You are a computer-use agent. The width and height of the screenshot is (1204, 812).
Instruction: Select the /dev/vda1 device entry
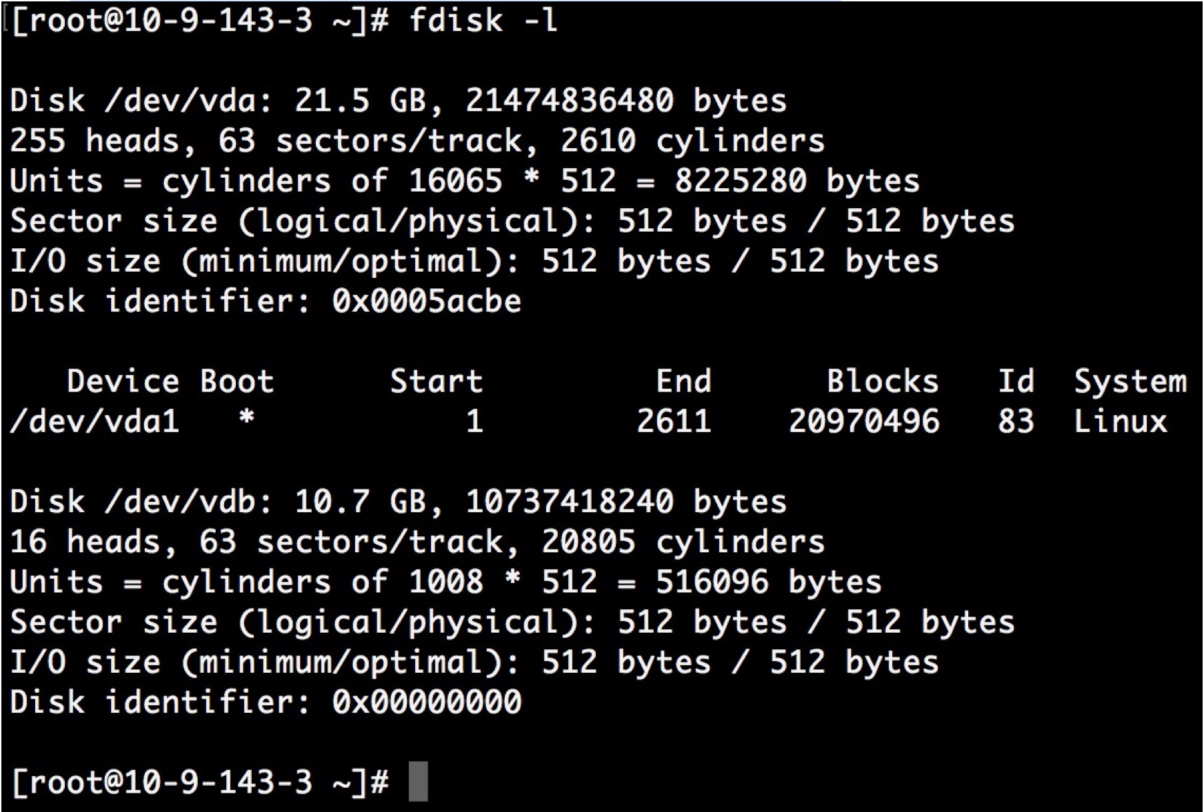pyautogui.click(x=95, y=421)
